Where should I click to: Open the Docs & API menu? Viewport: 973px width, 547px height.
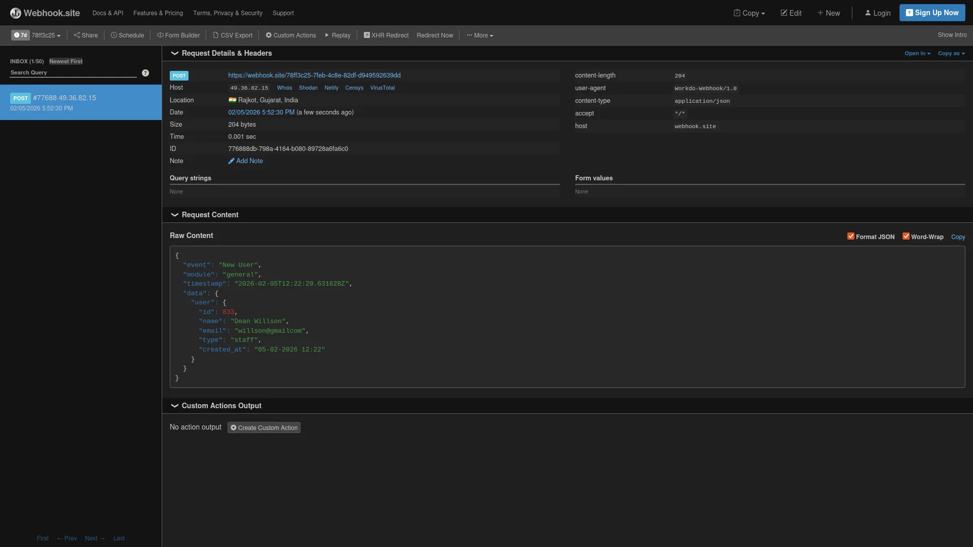pyautogui.click(x=107, y=13)
